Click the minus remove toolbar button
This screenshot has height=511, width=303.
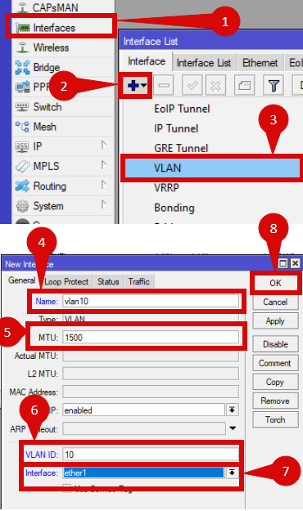[x=164, y=85]
